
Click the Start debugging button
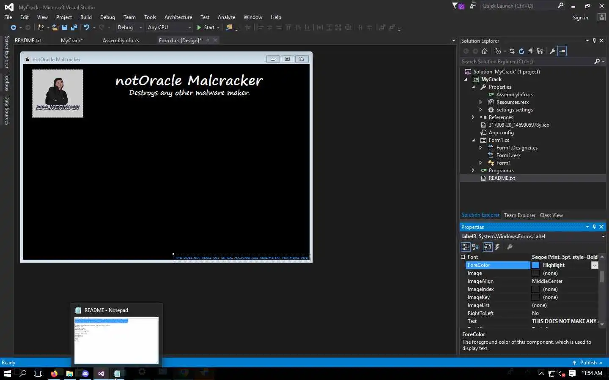click(206, 27)
